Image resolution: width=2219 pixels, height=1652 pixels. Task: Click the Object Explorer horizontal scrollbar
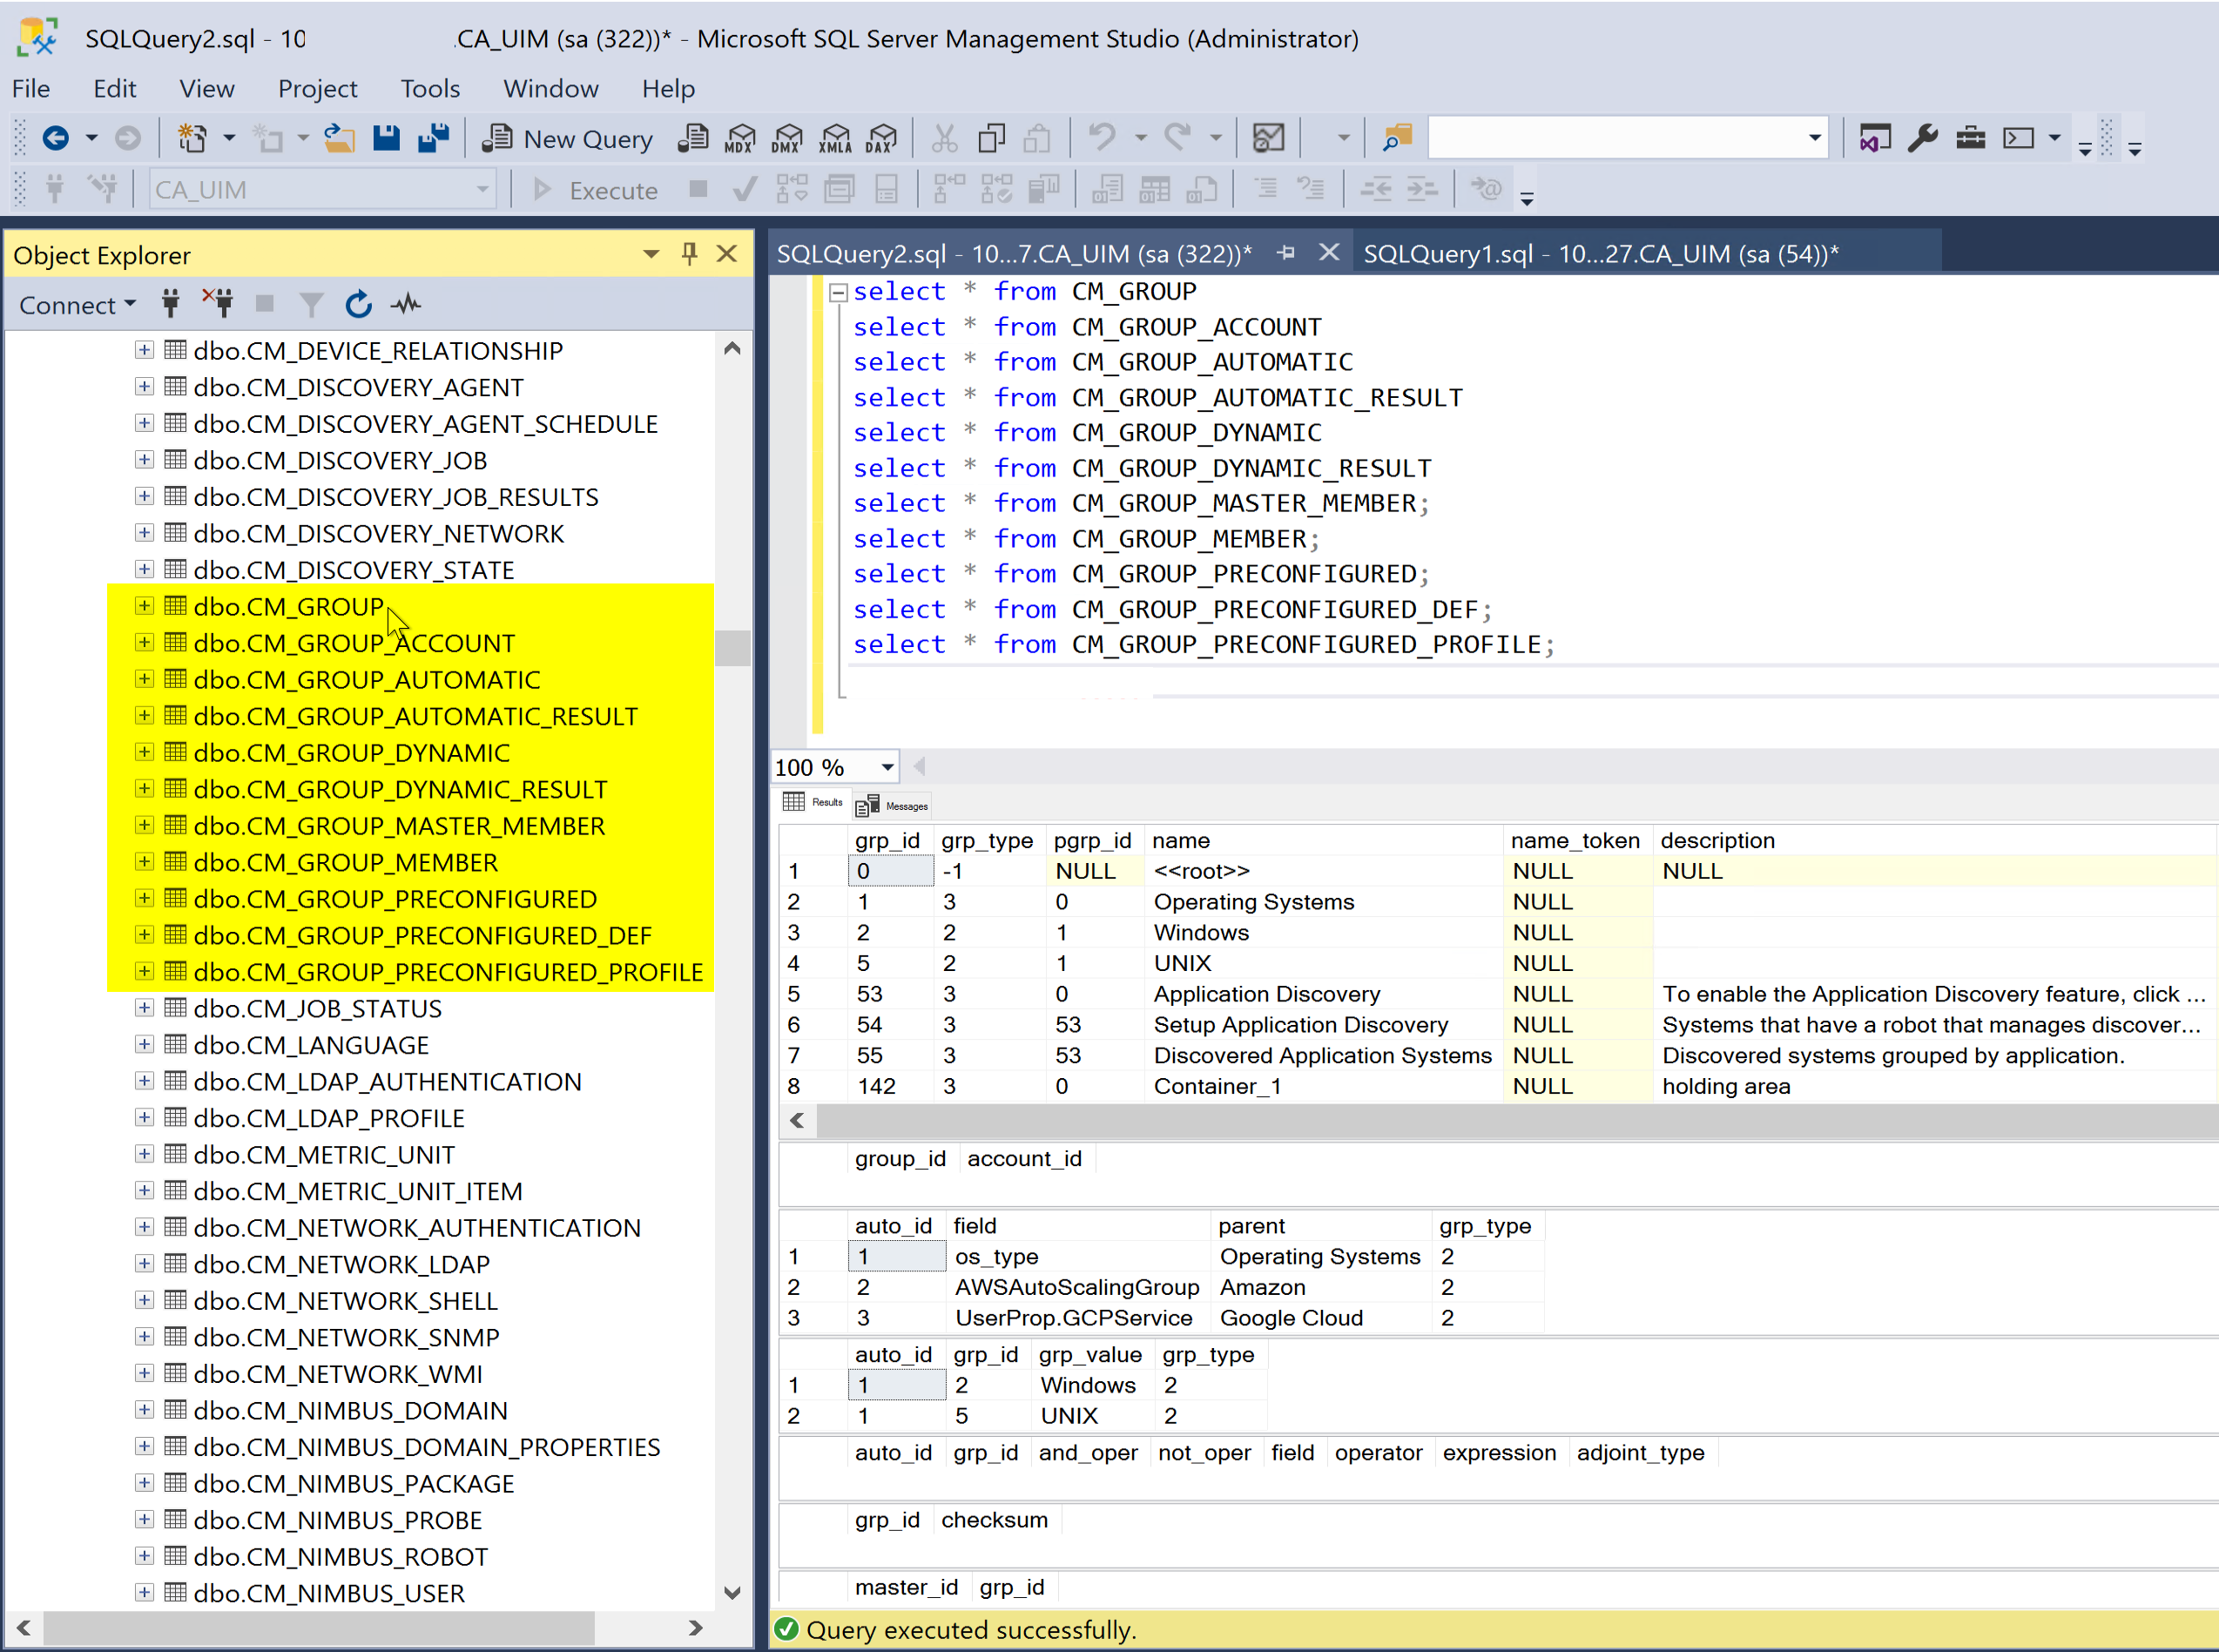pyautogui.click(x=320, y=1627)
